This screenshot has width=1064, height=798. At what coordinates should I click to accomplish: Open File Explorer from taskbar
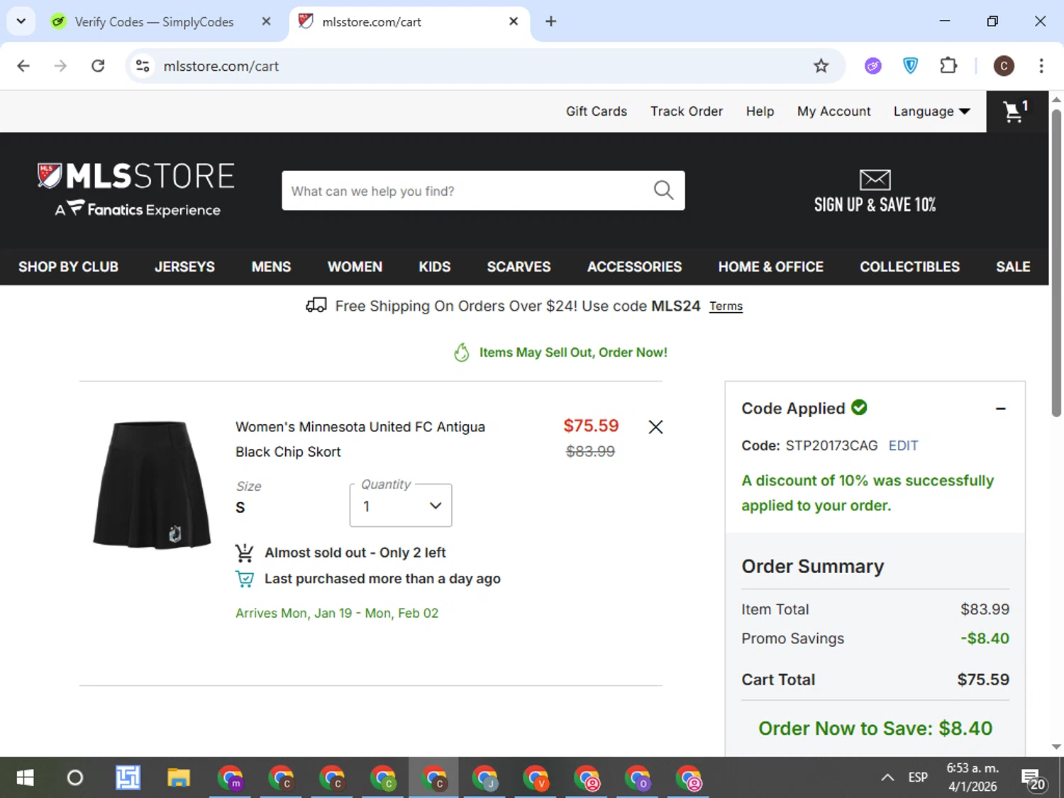click(178, 778)
